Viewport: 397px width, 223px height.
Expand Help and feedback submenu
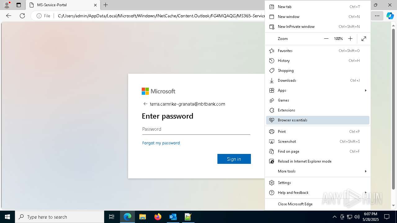click(x=318, y=193)
